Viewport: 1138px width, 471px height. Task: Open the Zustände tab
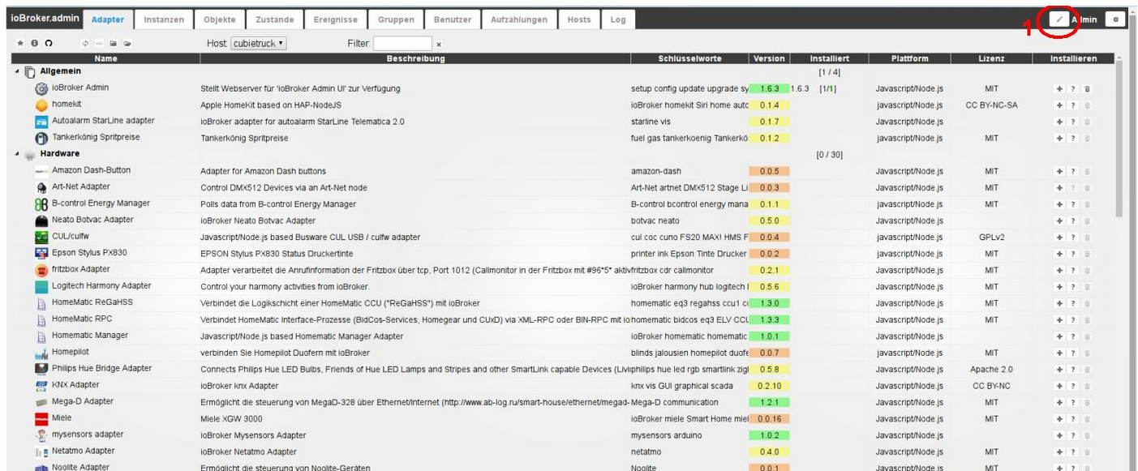pos(277,19)
